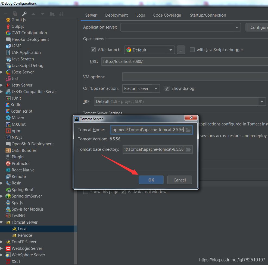The height and width of the screenshot is (265, 268).
Task: Click the browser ellipsis browse button
Action: click(x=181, y=50)
